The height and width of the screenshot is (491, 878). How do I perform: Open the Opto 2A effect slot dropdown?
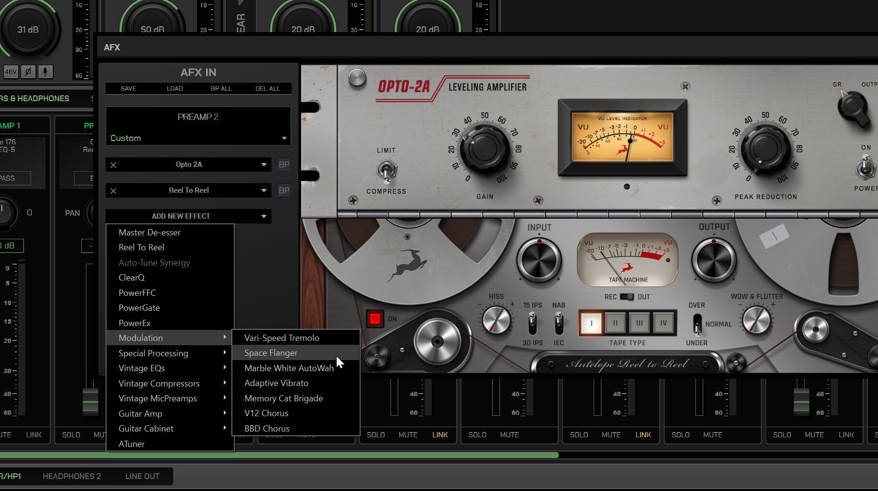[264, 164]
